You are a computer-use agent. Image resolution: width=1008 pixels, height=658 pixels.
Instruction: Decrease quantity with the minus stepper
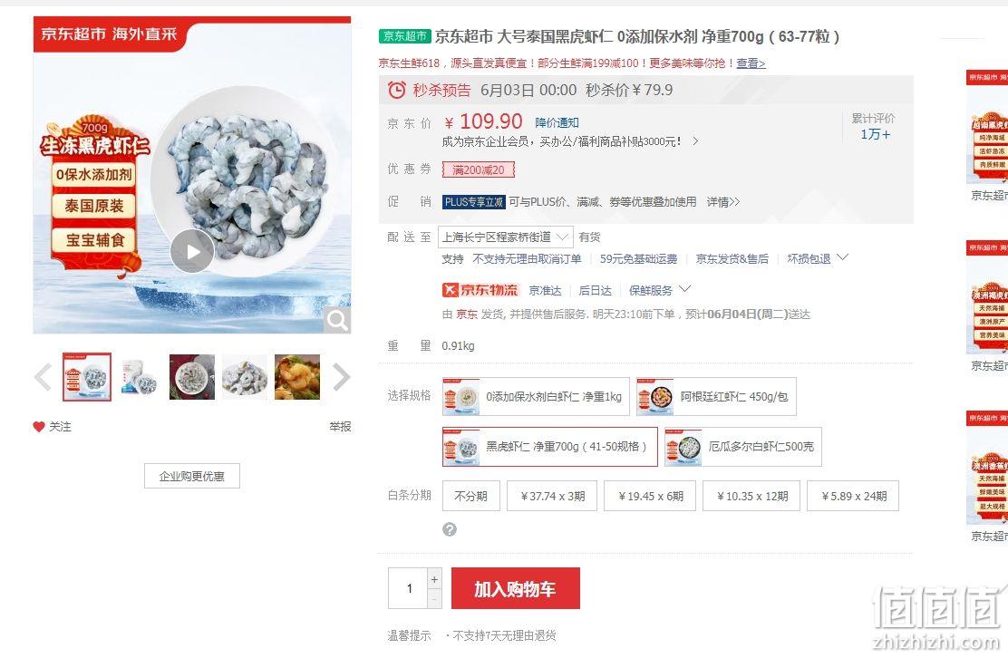[434, 599]
